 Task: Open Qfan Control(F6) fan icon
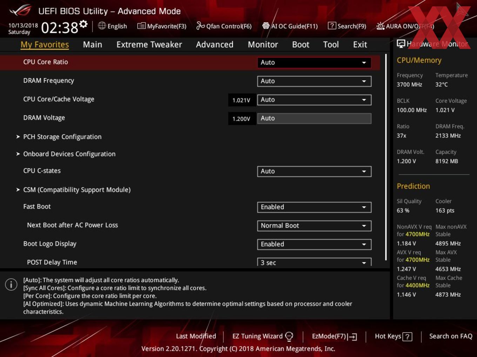200,26
